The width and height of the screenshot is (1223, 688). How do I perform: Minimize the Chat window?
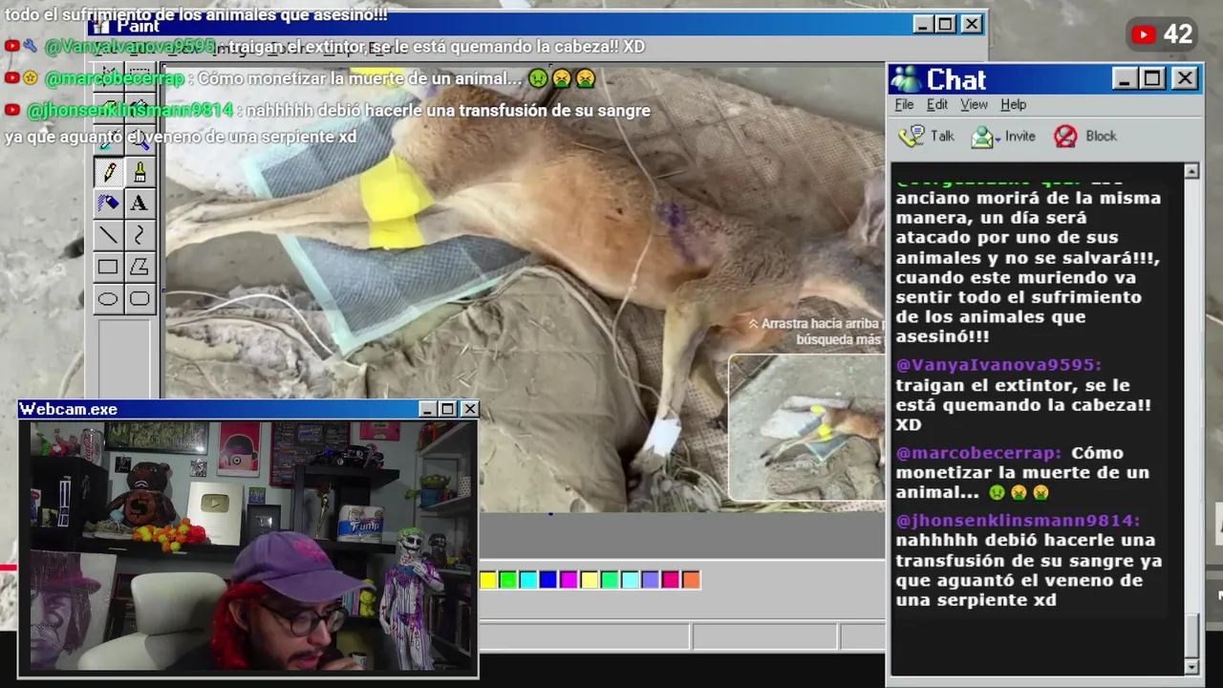[x=1125, y=78]
